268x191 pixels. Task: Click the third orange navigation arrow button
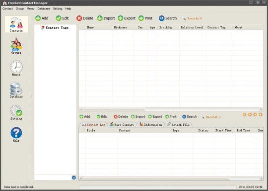click(x=255, y=114)
